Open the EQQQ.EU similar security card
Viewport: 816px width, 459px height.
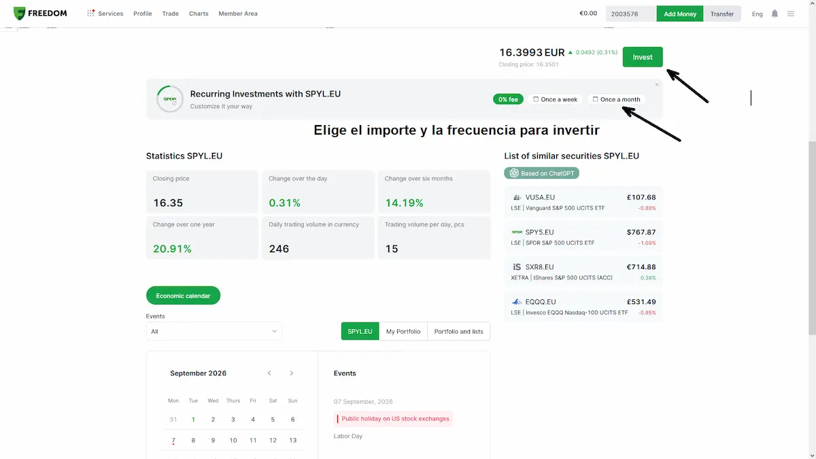(583, 306)
